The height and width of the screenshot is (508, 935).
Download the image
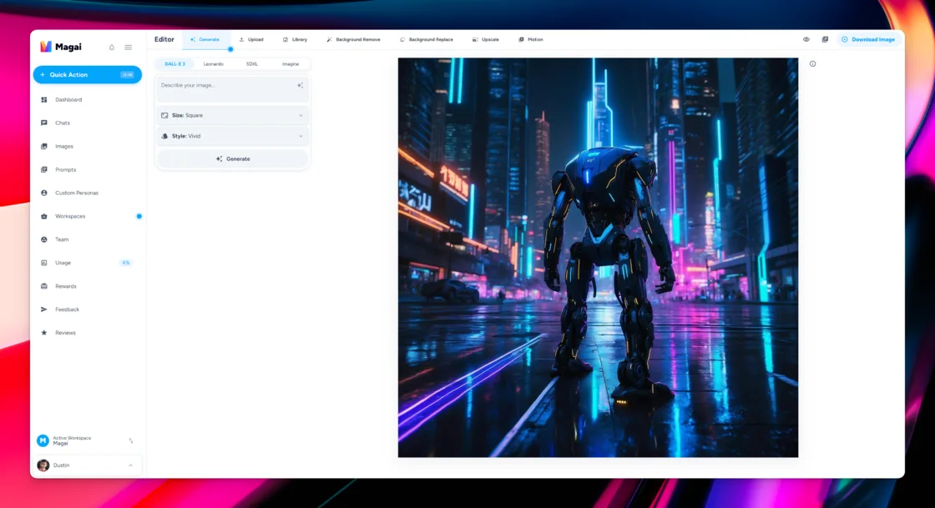[x=868, y=39]
